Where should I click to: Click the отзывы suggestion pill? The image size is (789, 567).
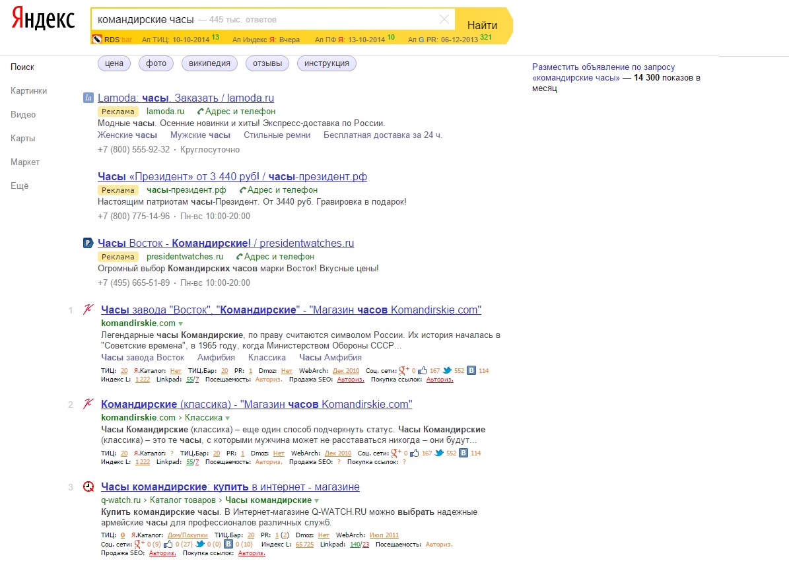click(x=267, y=63)
